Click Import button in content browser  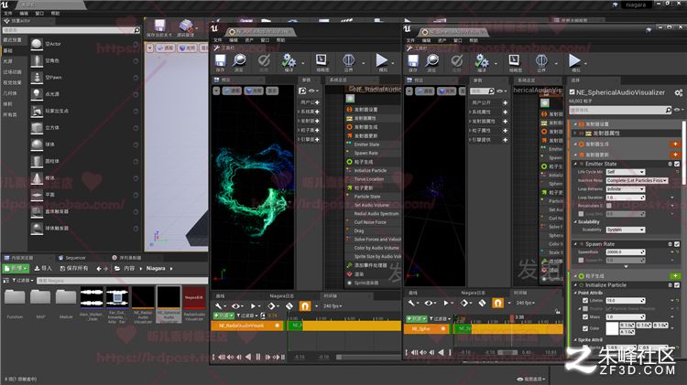43,268
